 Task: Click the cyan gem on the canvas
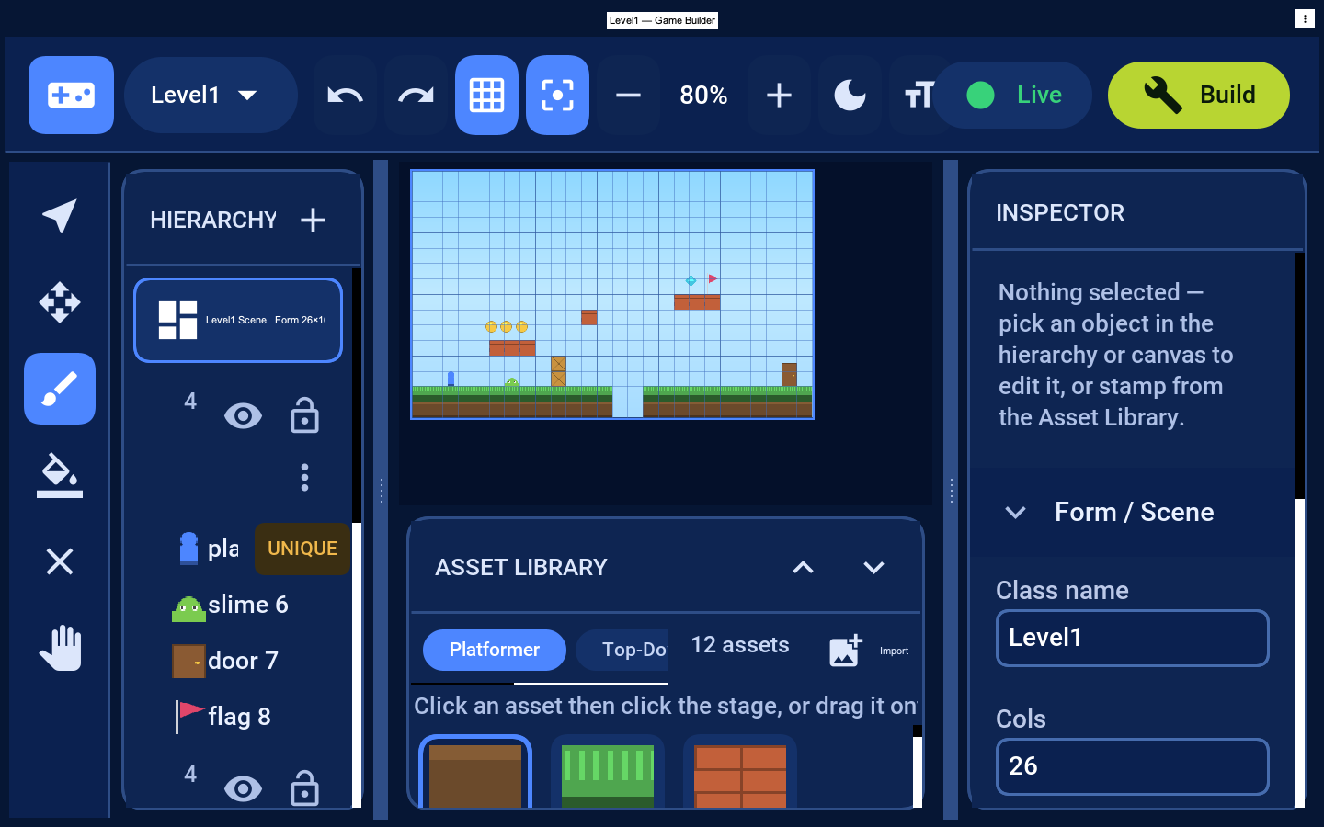point(691,280)
